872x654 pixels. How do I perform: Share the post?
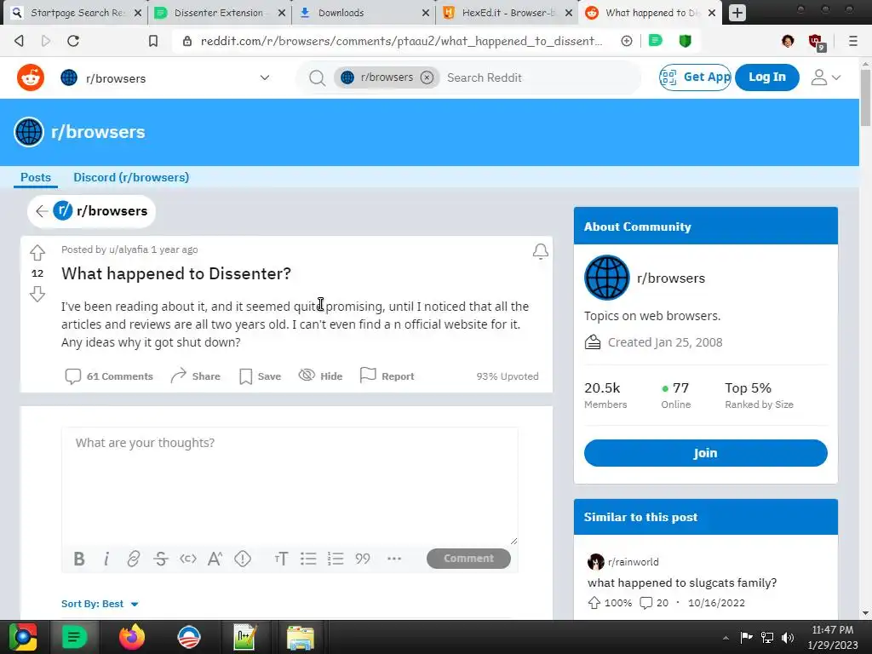195,376
